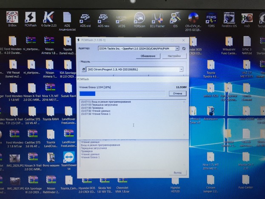Open the BitBox desktop shortcut
Screen dimensions: 265x199
pos(12,17)
